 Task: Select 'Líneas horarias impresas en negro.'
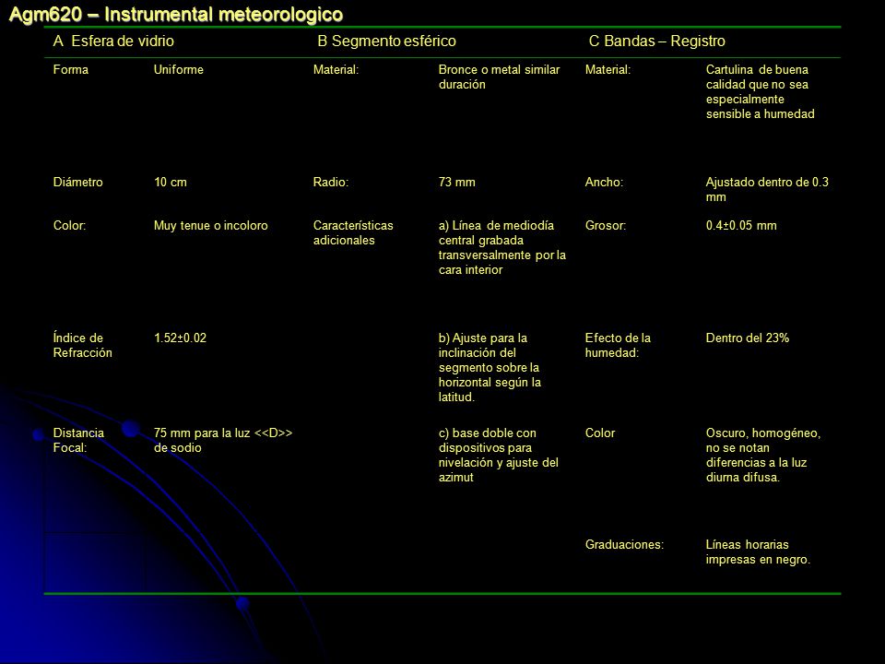[x=758, y=551]
